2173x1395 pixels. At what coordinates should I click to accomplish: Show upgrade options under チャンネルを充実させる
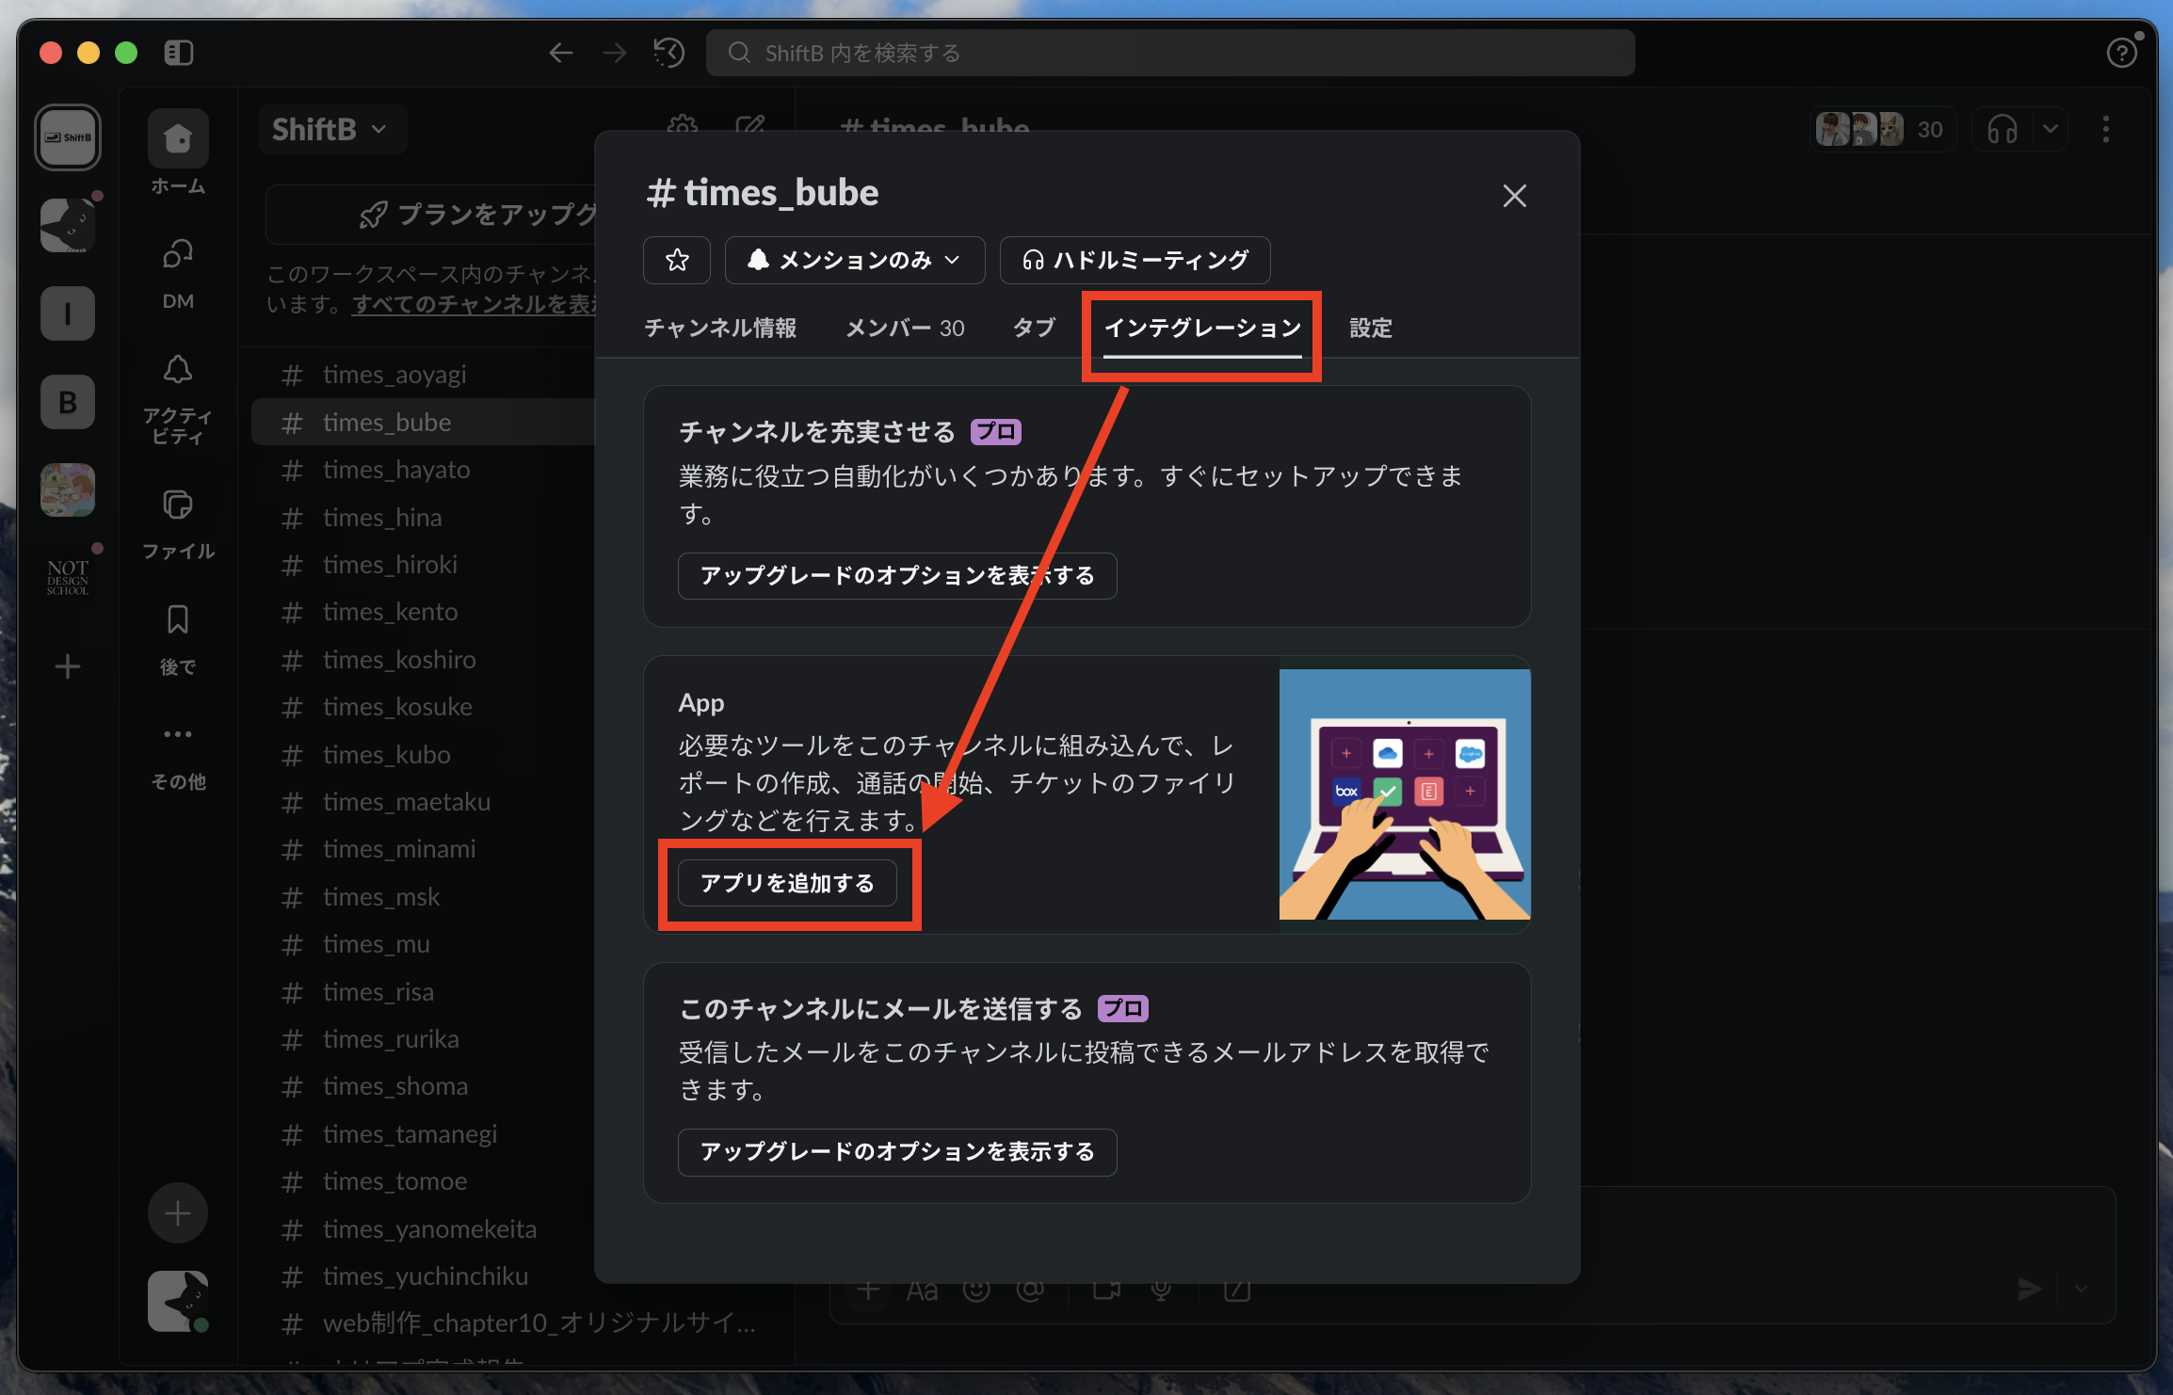897,575
